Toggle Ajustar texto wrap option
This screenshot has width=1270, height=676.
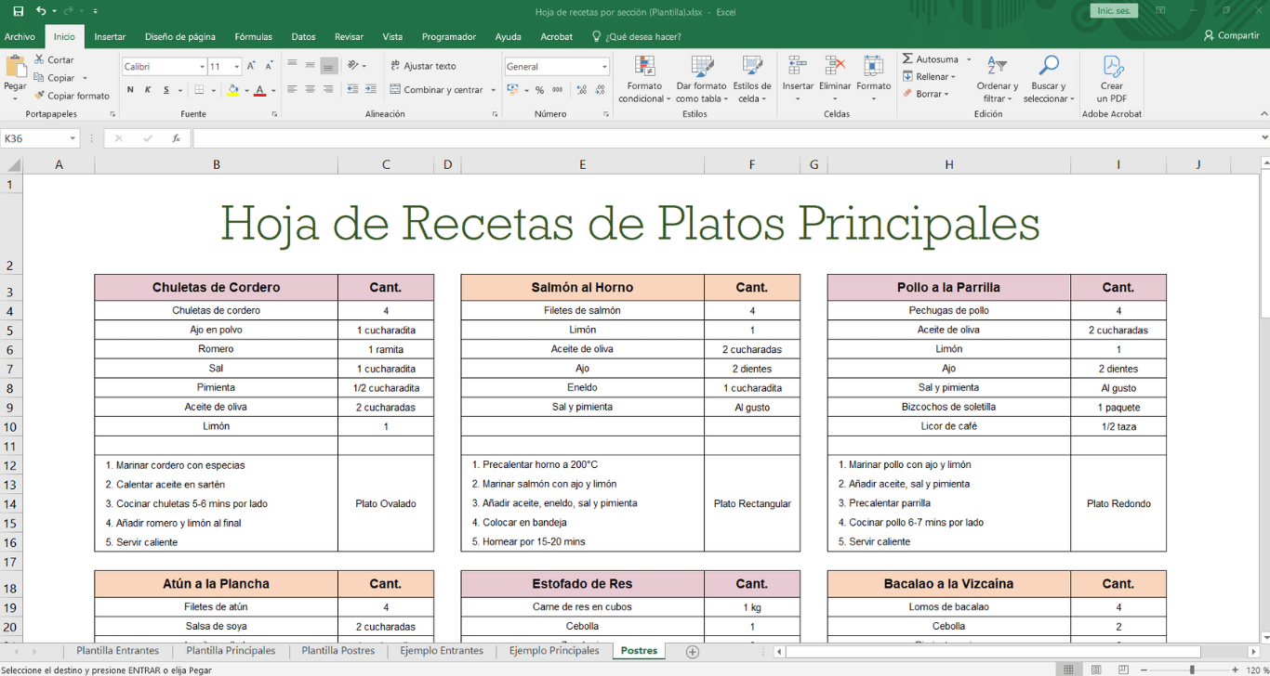tap(423, 66)
